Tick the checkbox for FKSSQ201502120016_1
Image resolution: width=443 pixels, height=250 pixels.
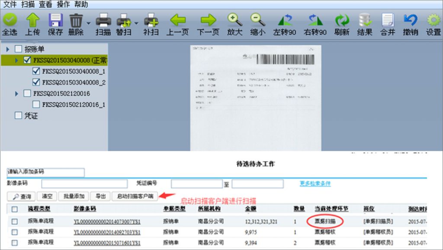[36, 104]
